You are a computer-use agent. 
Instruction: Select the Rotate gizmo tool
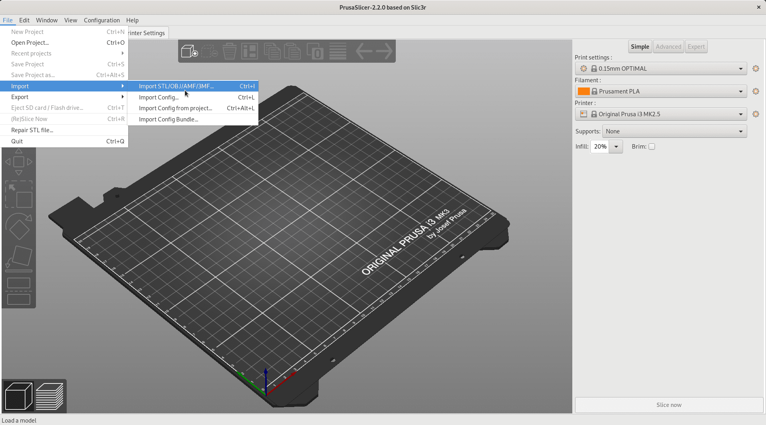tap(19, 226)
